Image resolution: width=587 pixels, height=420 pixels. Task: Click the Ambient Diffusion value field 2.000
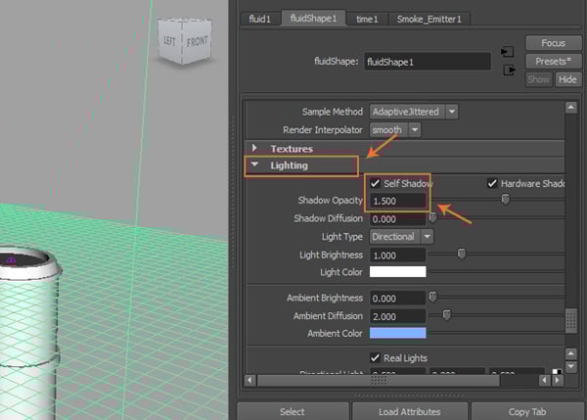coord(397,316)
